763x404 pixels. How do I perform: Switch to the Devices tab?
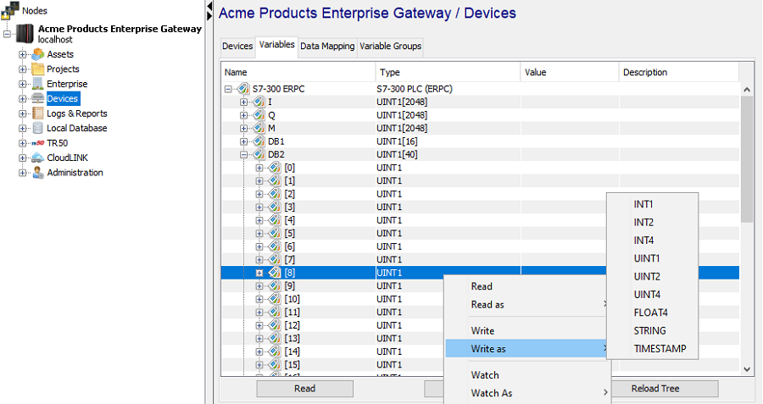click(237, 47)
